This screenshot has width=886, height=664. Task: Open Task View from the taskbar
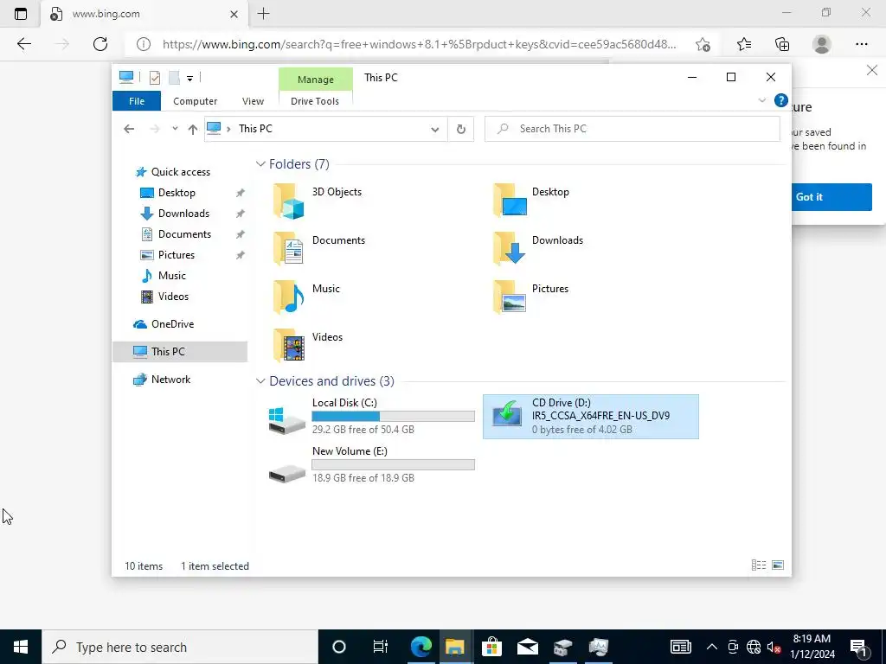[x=381, y=647]
